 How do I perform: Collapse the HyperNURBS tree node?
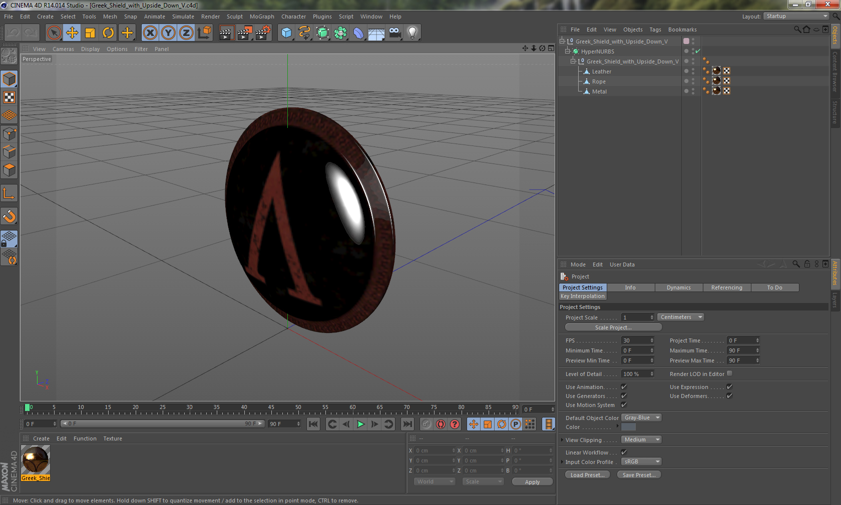568,51
